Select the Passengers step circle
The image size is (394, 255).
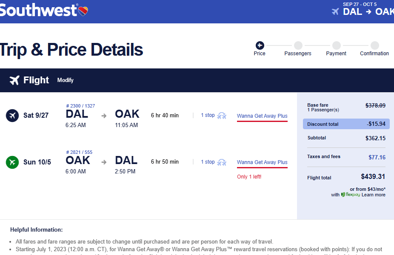298,45
